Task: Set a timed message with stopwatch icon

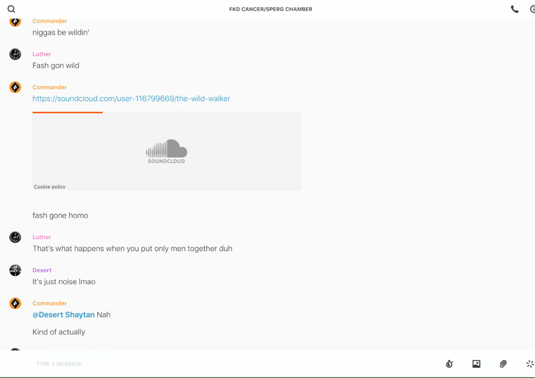Action: tap(449, 364)
